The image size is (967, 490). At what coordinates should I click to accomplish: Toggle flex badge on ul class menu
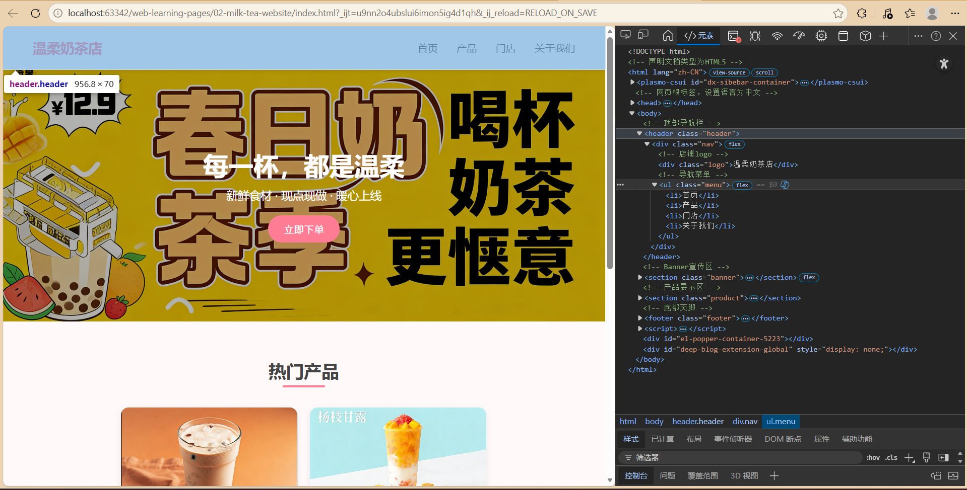[x=742, y=185]
